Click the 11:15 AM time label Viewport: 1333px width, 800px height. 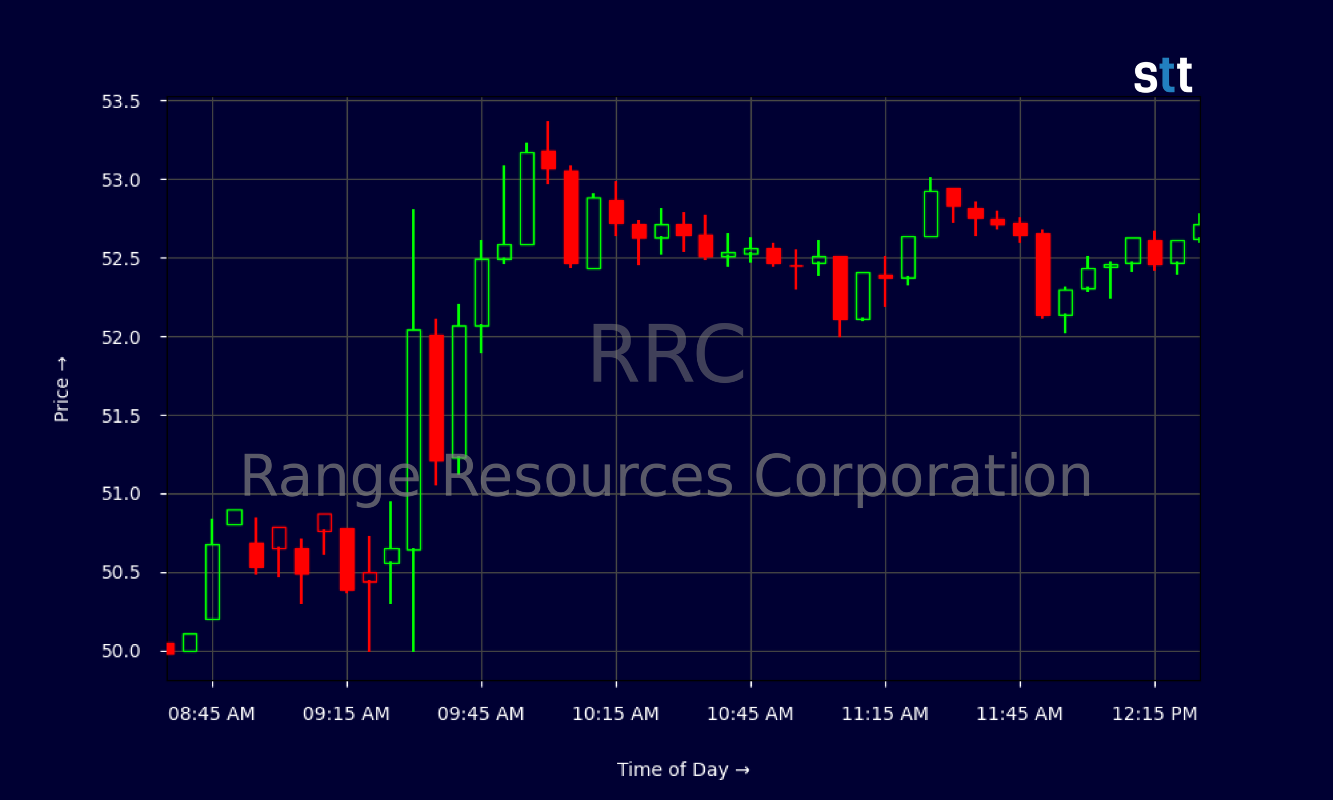(885, 714)
